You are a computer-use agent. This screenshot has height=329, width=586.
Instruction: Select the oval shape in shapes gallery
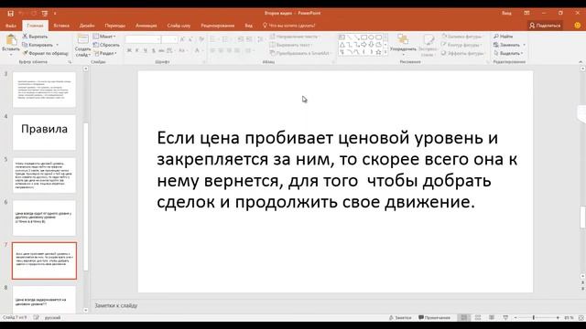[x=371, y=37]
